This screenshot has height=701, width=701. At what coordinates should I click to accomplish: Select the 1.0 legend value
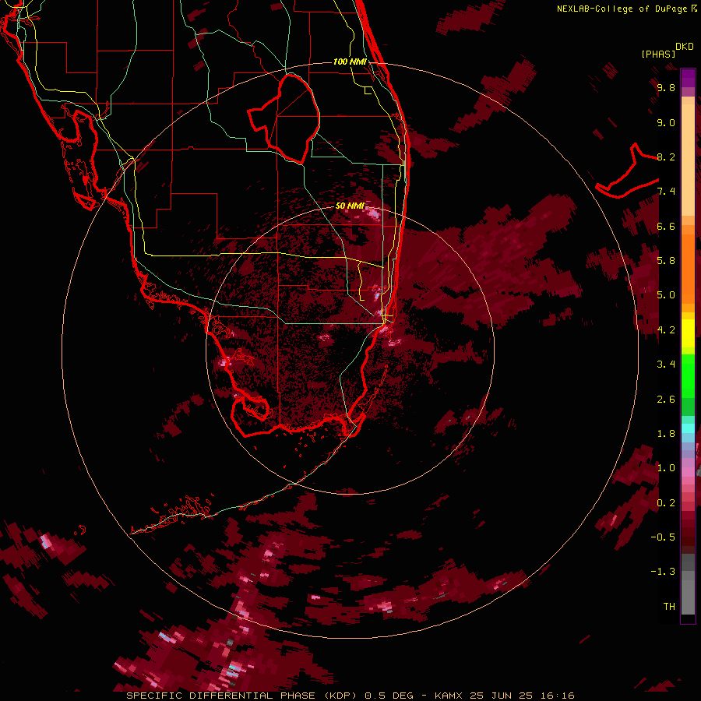(666, 468)
